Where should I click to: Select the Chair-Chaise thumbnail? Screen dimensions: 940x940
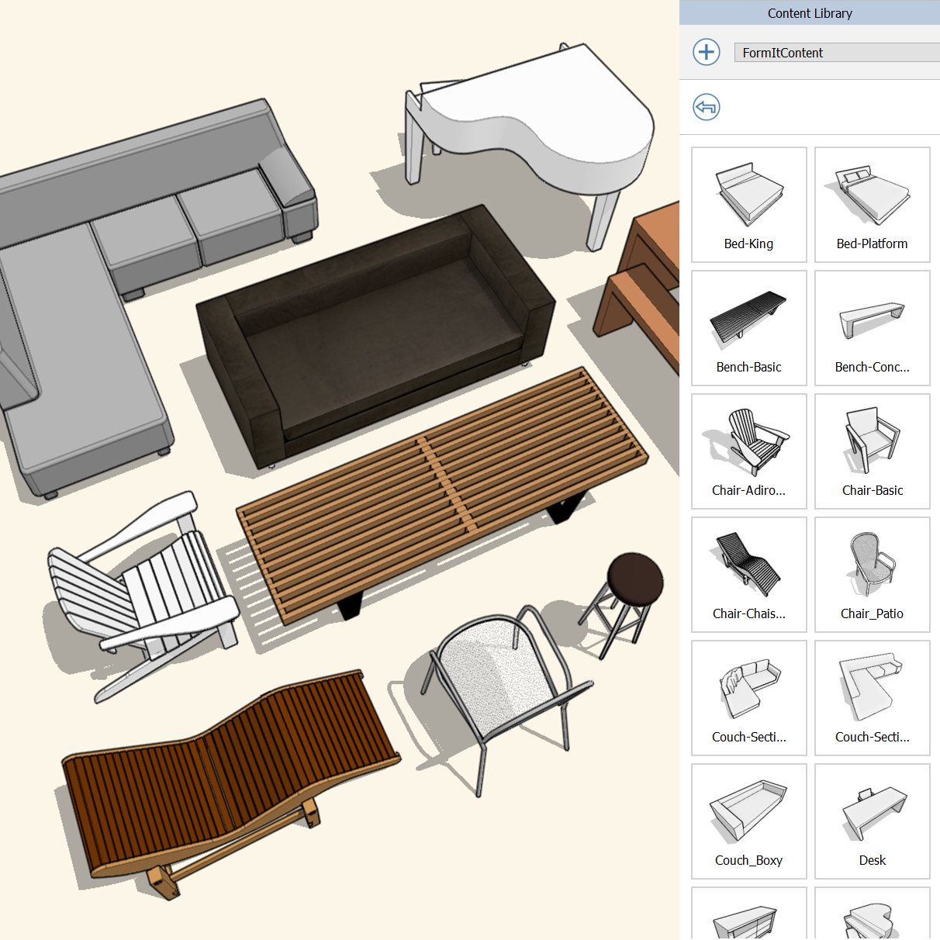748,575
